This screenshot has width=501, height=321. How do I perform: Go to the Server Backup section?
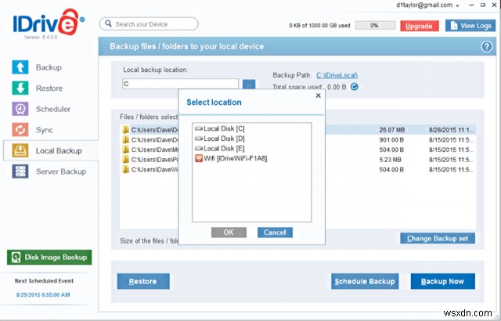pos(61,171)
